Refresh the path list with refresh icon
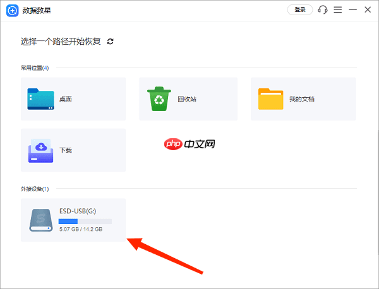 110,42
